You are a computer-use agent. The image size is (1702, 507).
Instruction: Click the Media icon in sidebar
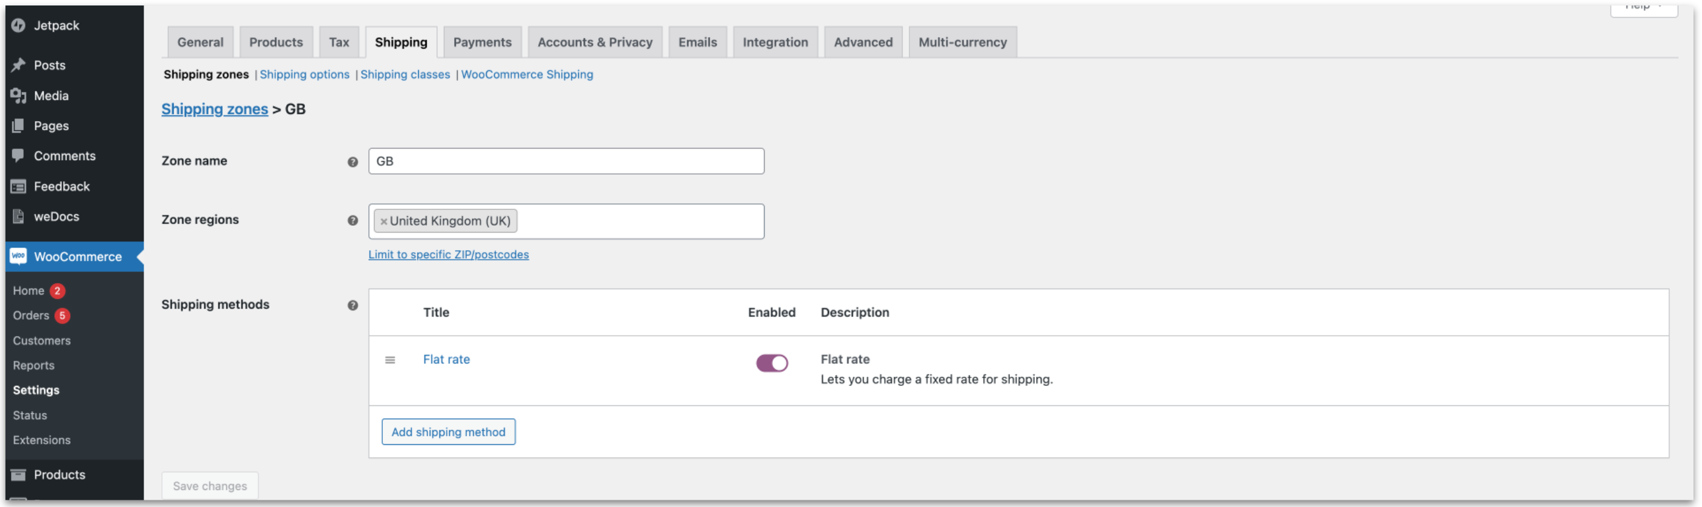(x=18, y=96)
